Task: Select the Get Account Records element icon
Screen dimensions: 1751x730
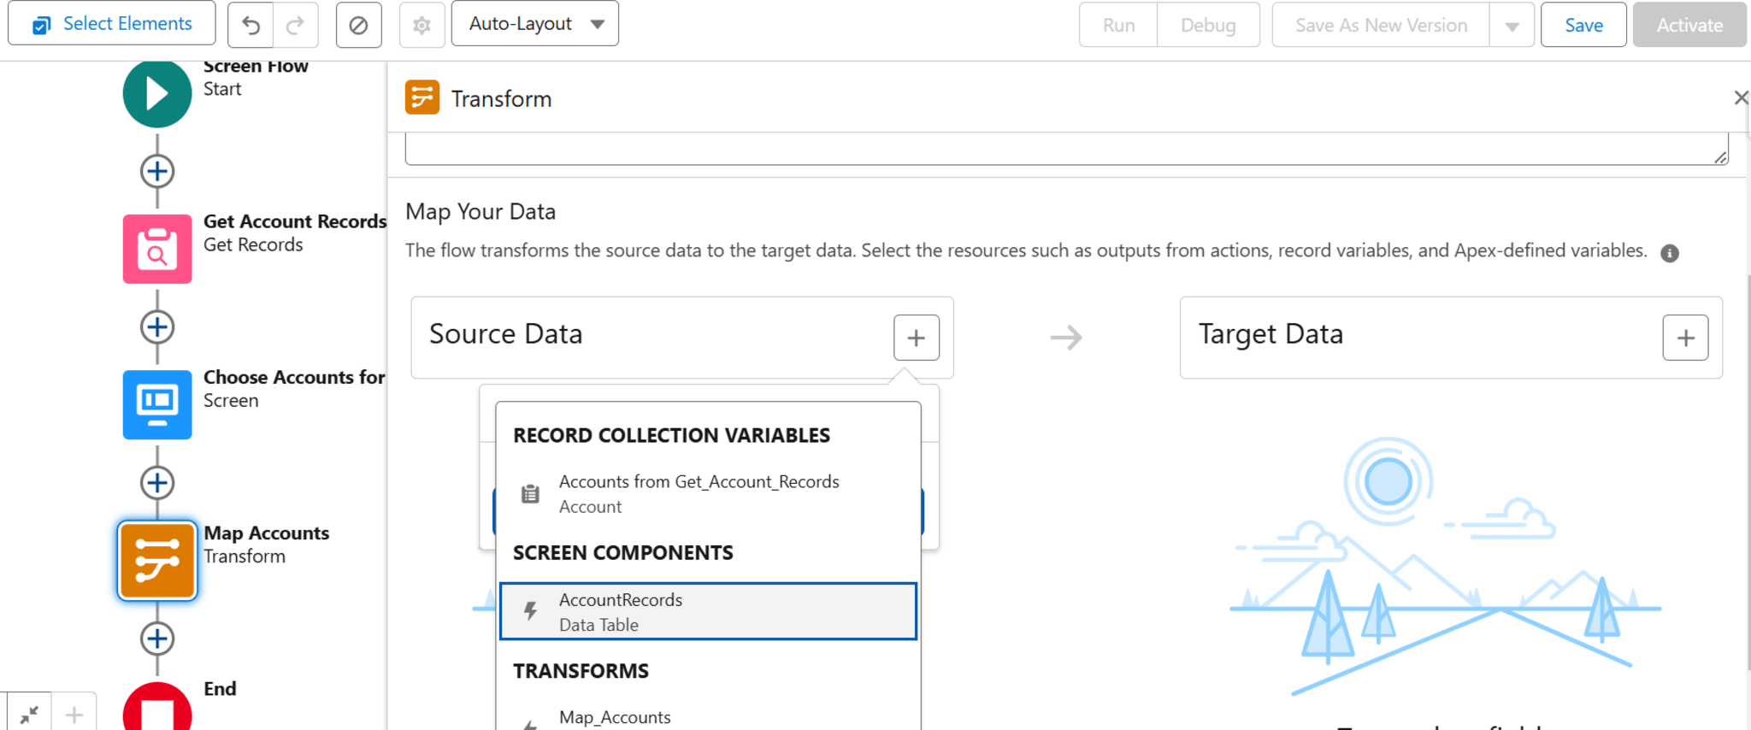Action: 157,249
